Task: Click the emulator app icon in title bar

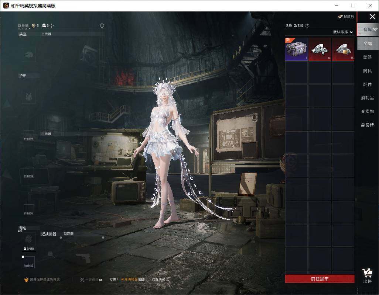Action: click(6, 6)
